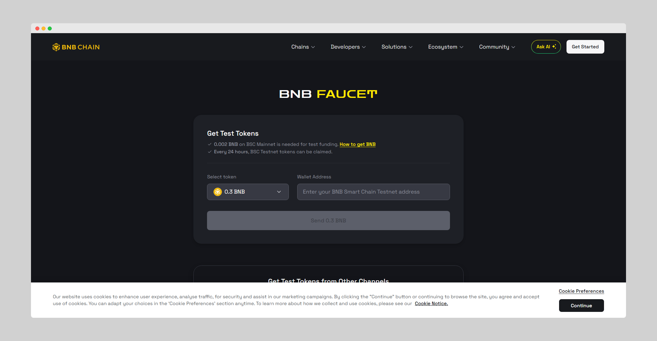Click the Send 0.3 BNB button

coord(328,221)
